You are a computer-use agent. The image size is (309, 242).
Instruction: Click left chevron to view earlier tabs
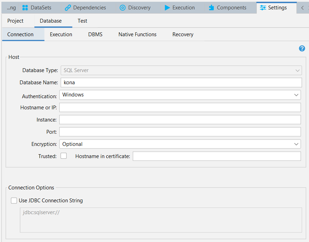tap(302, 8)
